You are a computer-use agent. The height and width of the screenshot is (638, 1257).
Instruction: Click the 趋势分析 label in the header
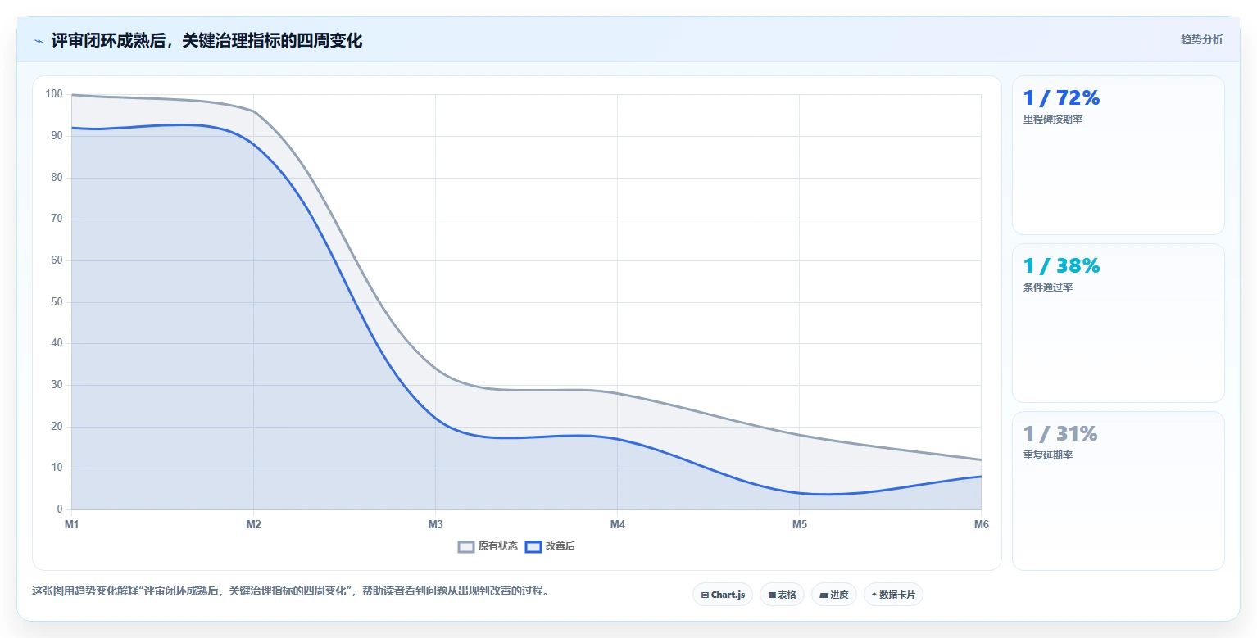(x=1201, y=39)
